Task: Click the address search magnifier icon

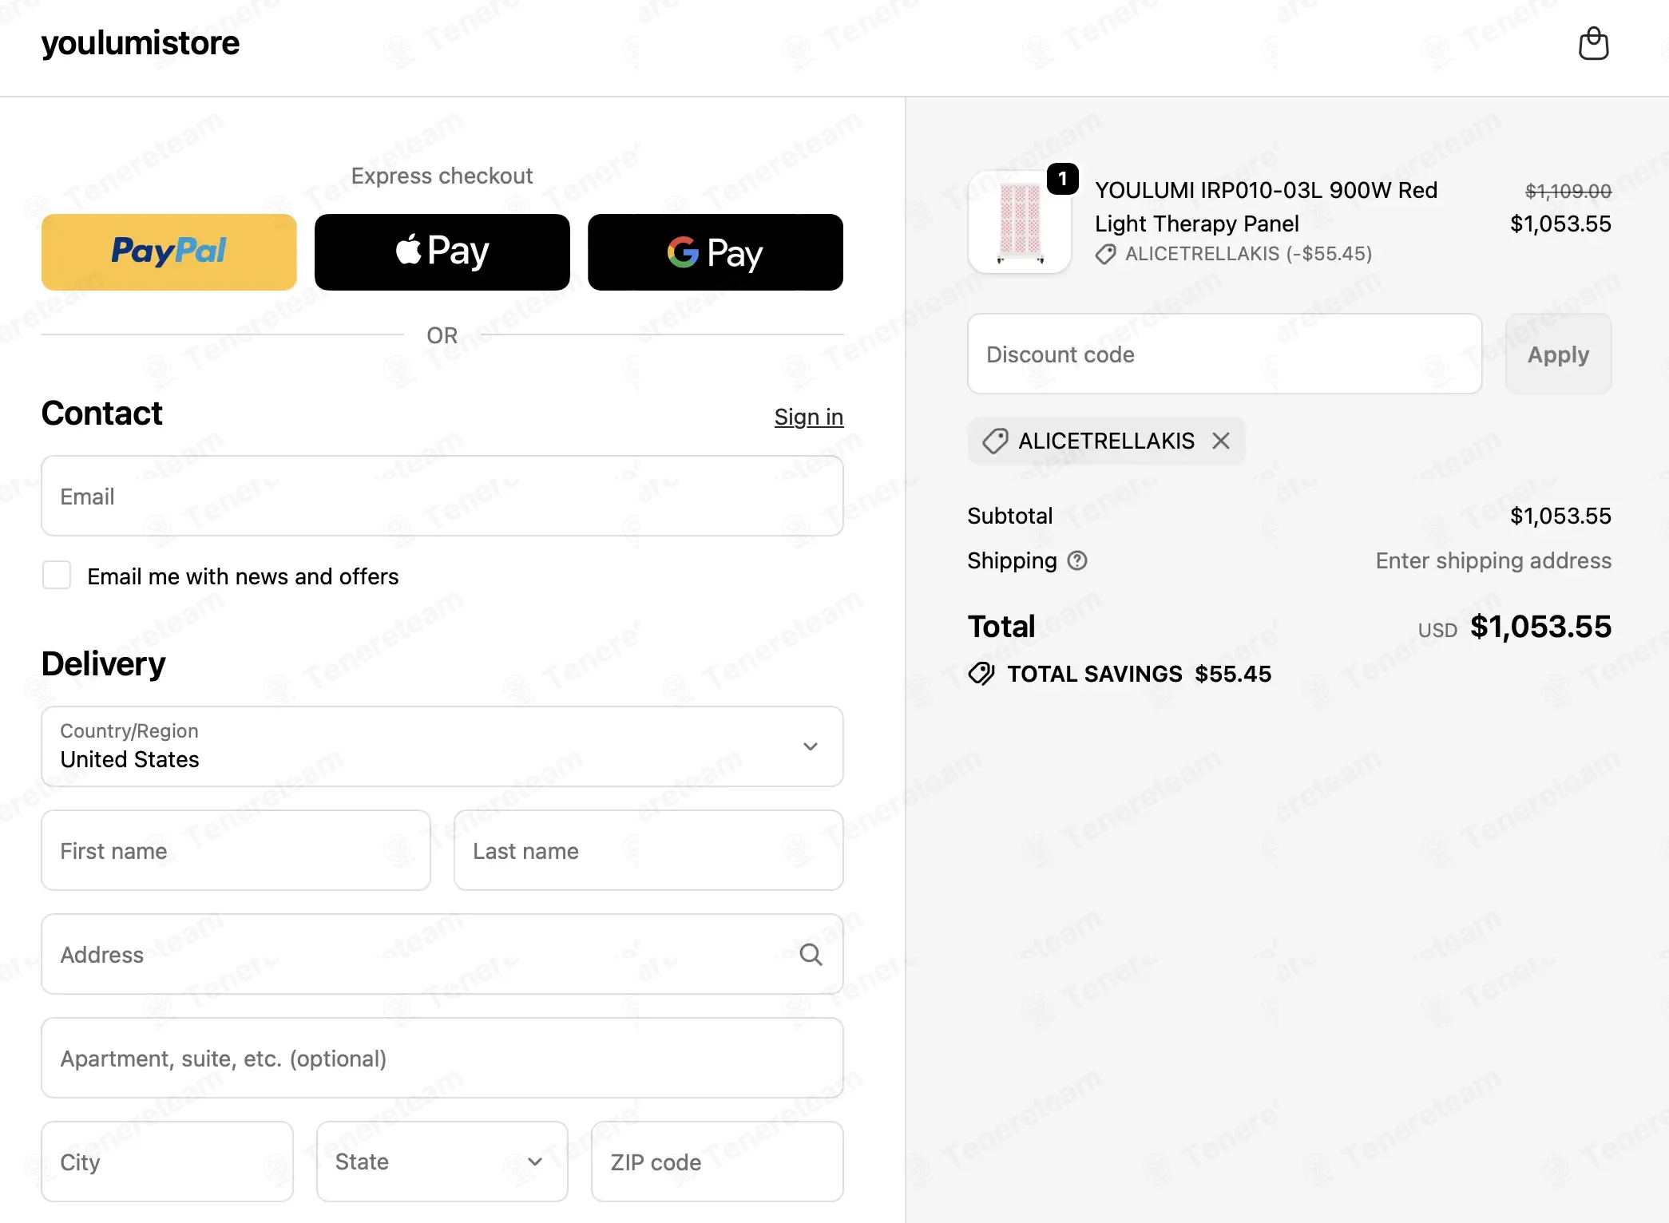Action: point(811,954)
